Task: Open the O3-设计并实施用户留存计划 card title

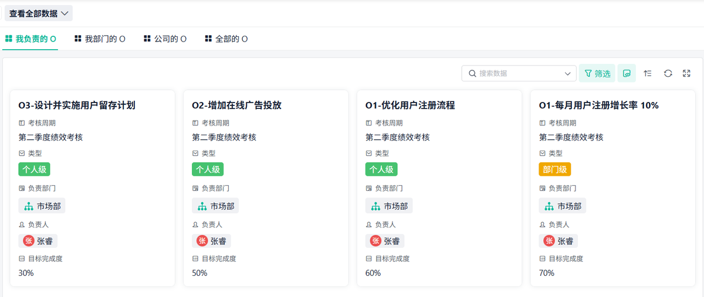Action: click(x=77, y=105)
